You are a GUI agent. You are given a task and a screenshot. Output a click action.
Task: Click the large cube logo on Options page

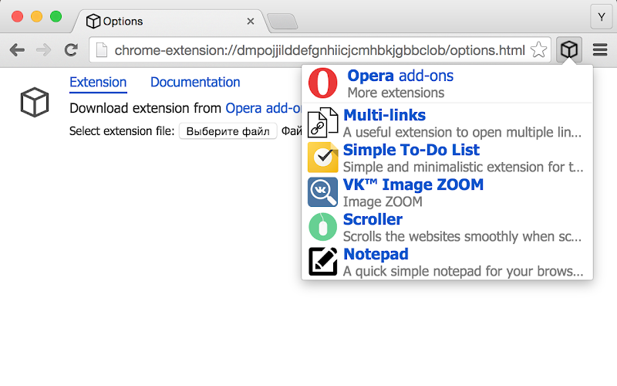coord(35,102)
